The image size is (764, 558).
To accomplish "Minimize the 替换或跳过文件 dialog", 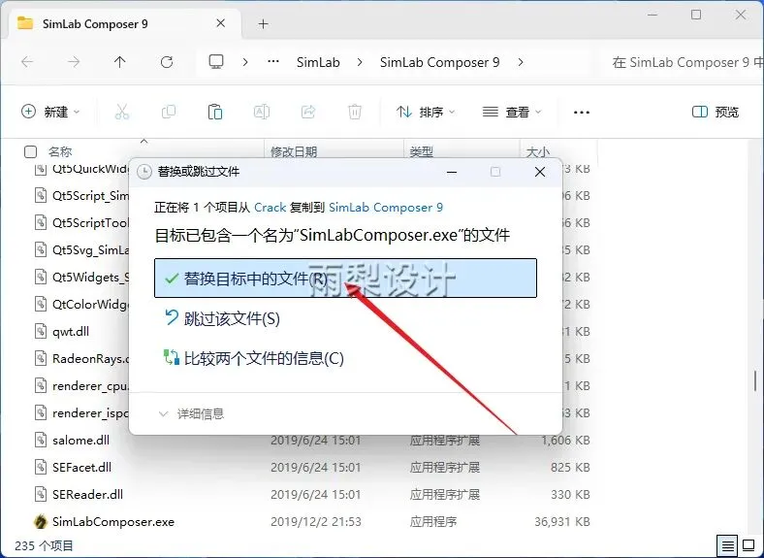I will [452, 172].
